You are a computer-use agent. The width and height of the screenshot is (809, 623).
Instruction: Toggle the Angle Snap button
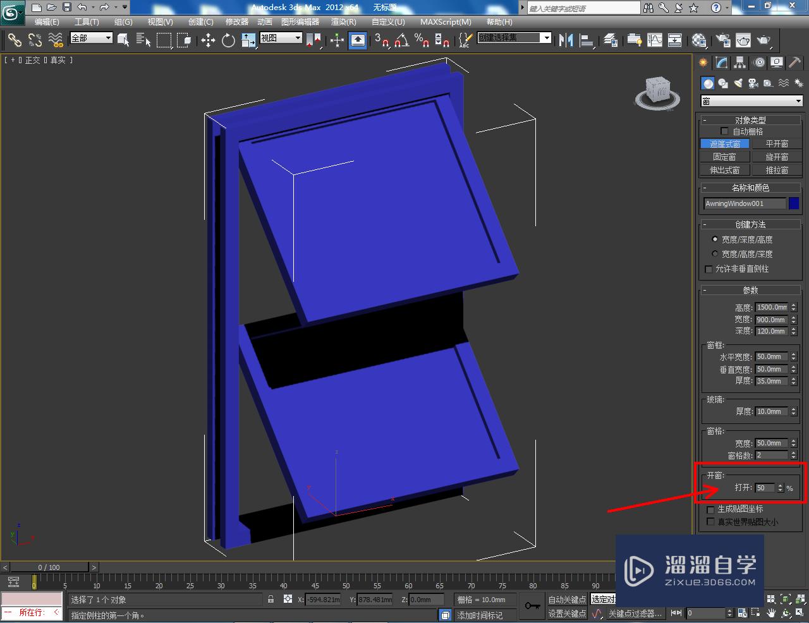[x=401, y=40]
